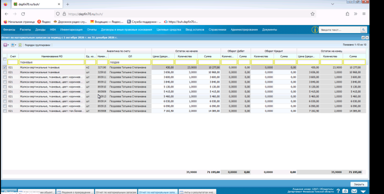Click the tracking protection shield icon
384x194 pixels.
pos(58,14)
